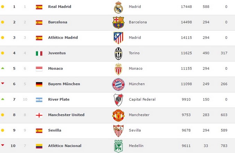
Task: Click the Argentina flag beside River Plate
Action: coord(39,99)
